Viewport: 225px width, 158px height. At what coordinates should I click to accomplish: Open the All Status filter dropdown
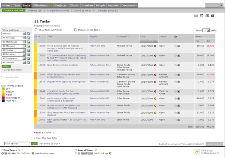point(14,50)
